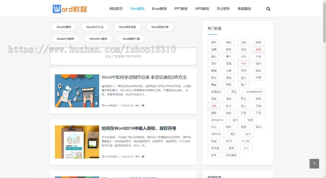Click clock date icon on second article

click(120, 156)
